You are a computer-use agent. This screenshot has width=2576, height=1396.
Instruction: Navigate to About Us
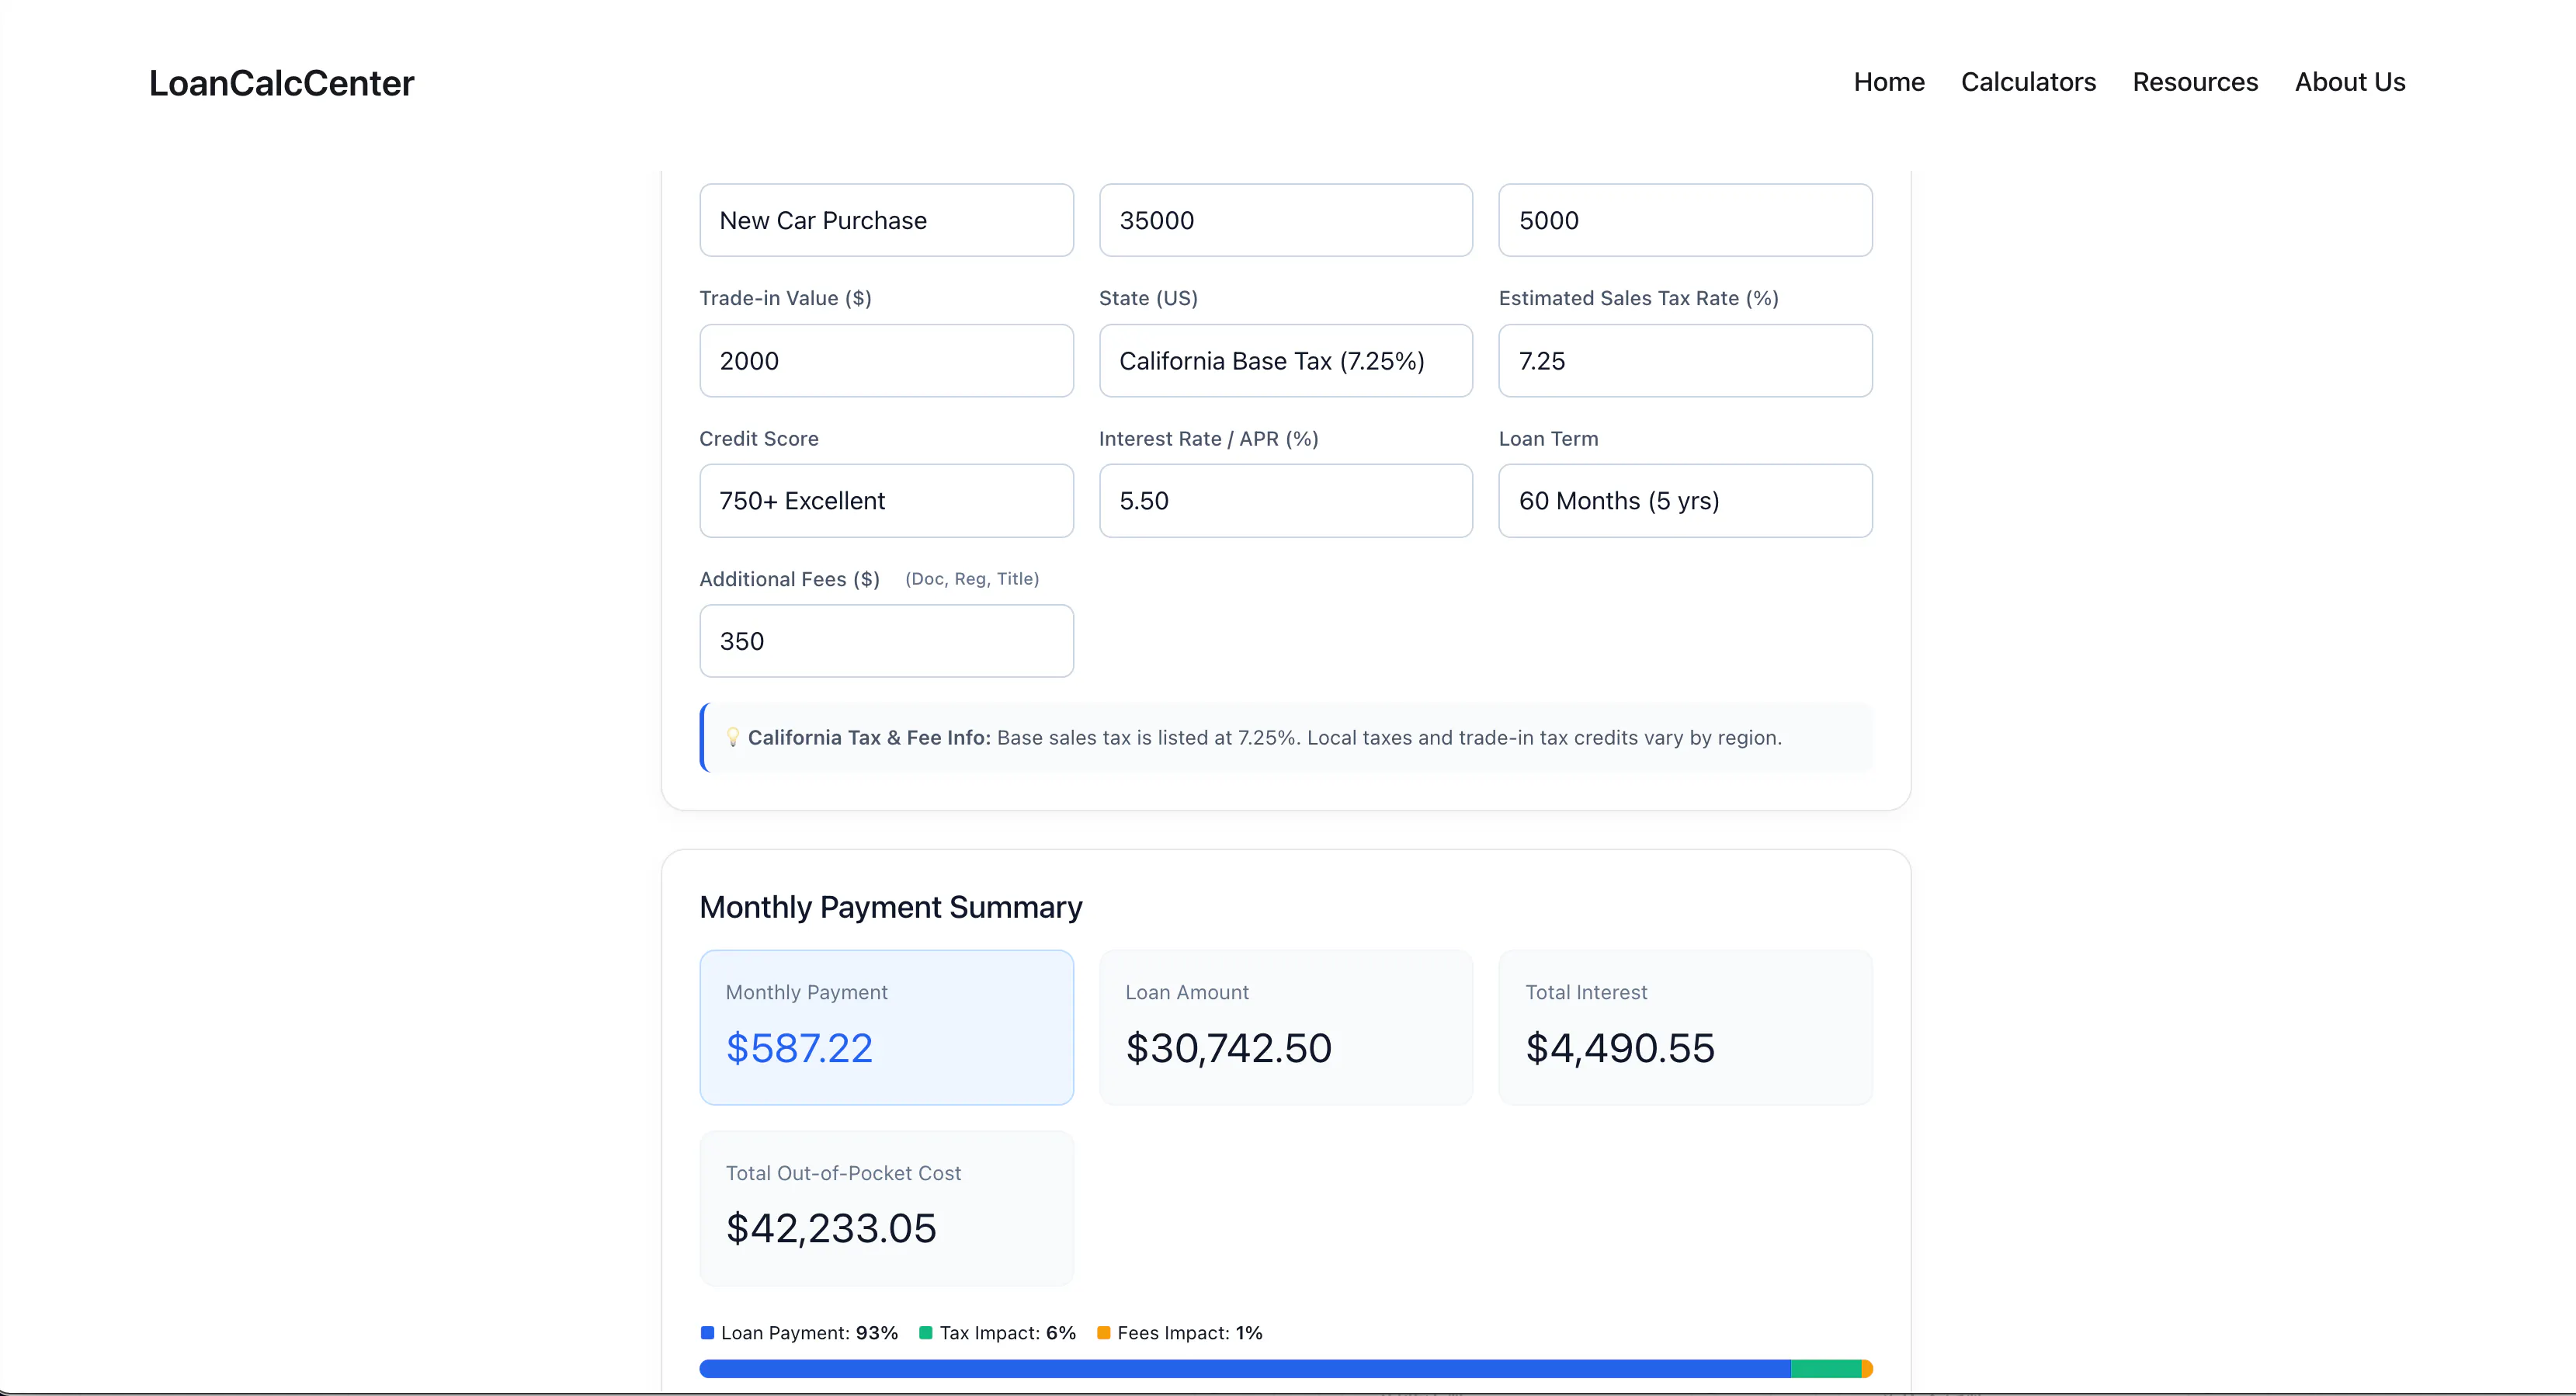pos(2349,82)
